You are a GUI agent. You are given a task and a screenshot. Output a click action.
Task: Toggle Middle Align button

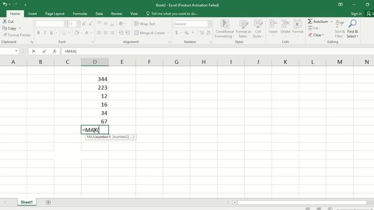pyautogui.click(x=105, y=23)
